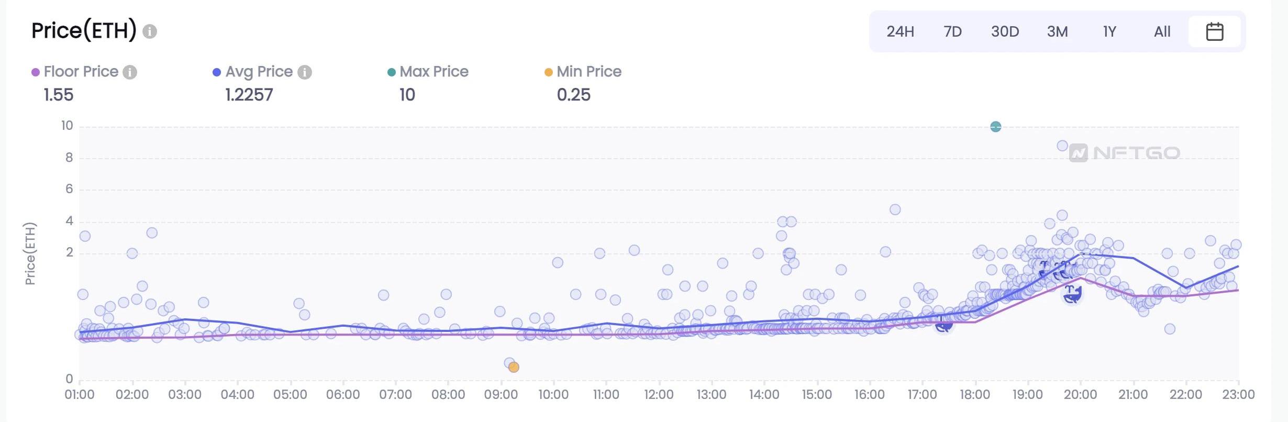
Task: Toggle the Max Price legend series
Action: coord(434,72)
